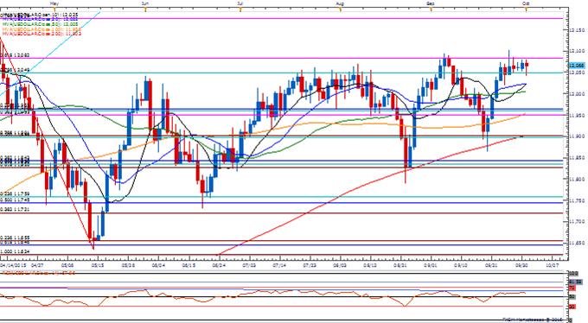The image size is (588, 323).
Task: Click the Jul month marker on top axis
Action: click(x=240, y=3)
